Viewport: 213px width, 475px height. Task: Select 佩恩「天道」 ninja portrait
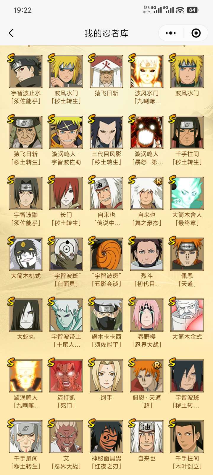pos(187,254)
